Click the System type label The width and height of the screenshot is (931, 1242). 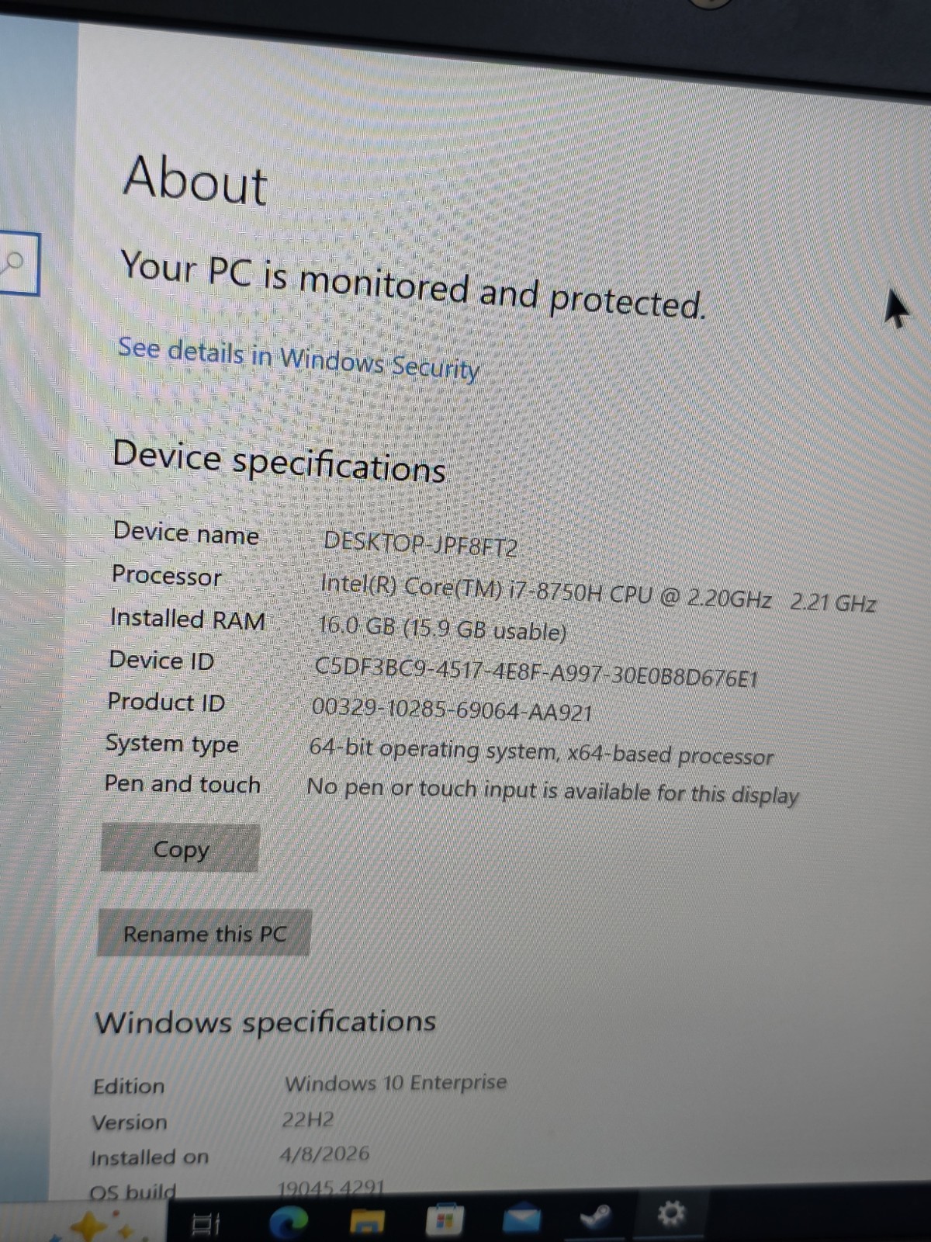[x=172, y=744]
